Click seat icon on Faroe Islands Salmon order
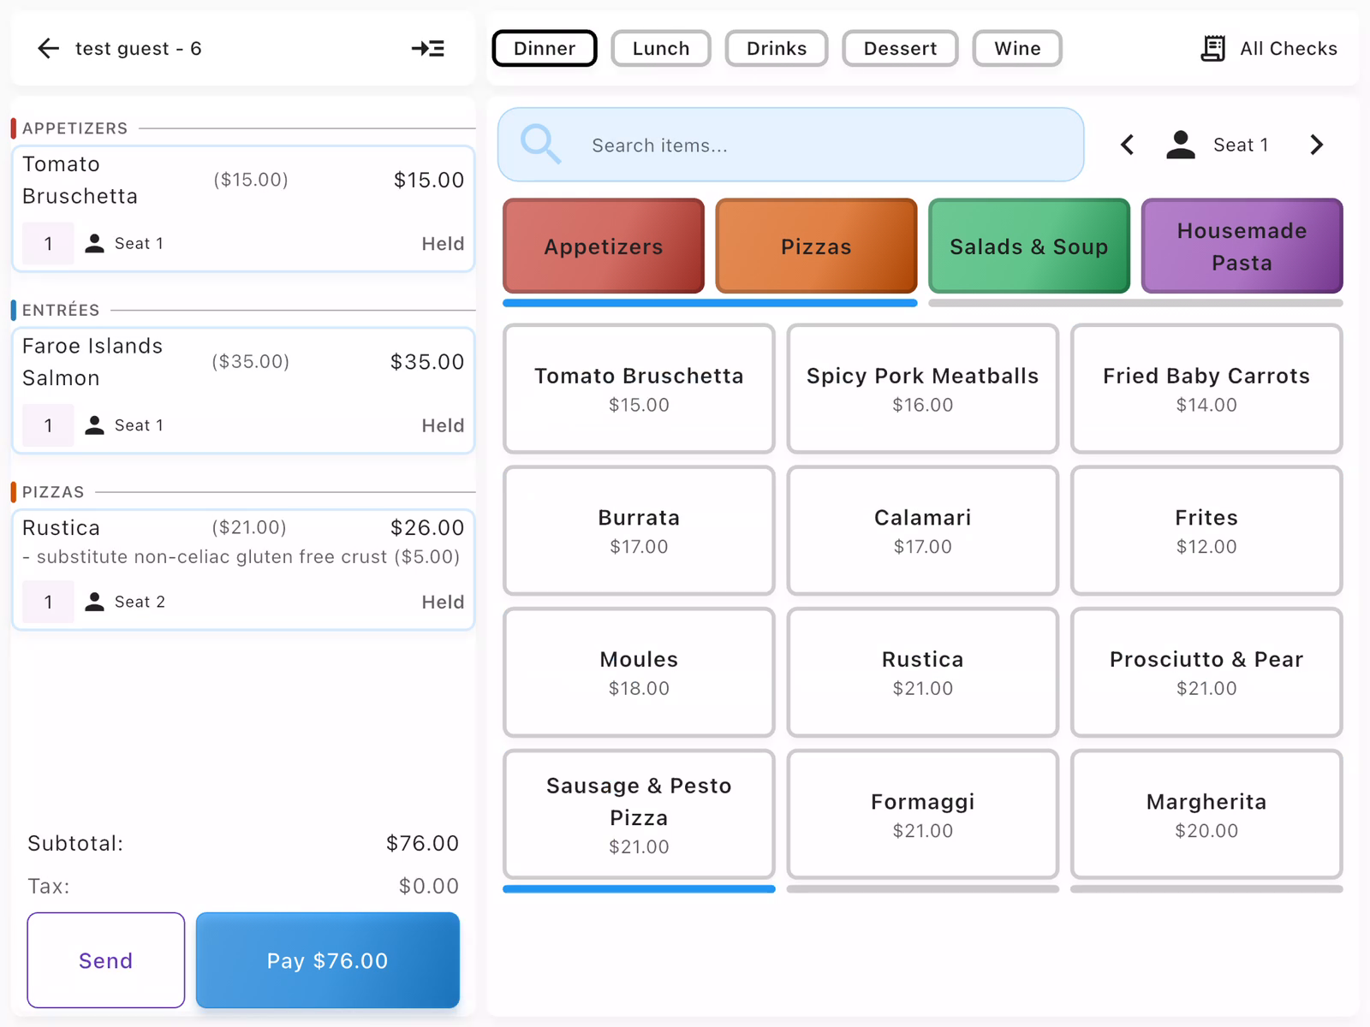1370x1027 pixels. 95,425
